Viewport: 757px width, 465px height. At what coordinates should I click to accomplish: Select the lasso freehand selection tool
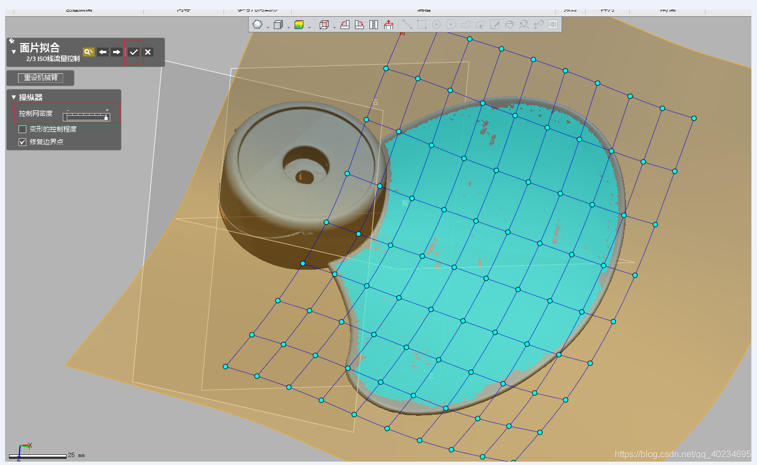(x=465, y=25)
